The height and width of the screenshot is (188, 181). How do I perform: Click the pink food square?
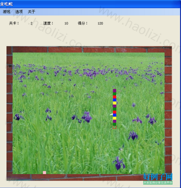[x=45, y=173]
